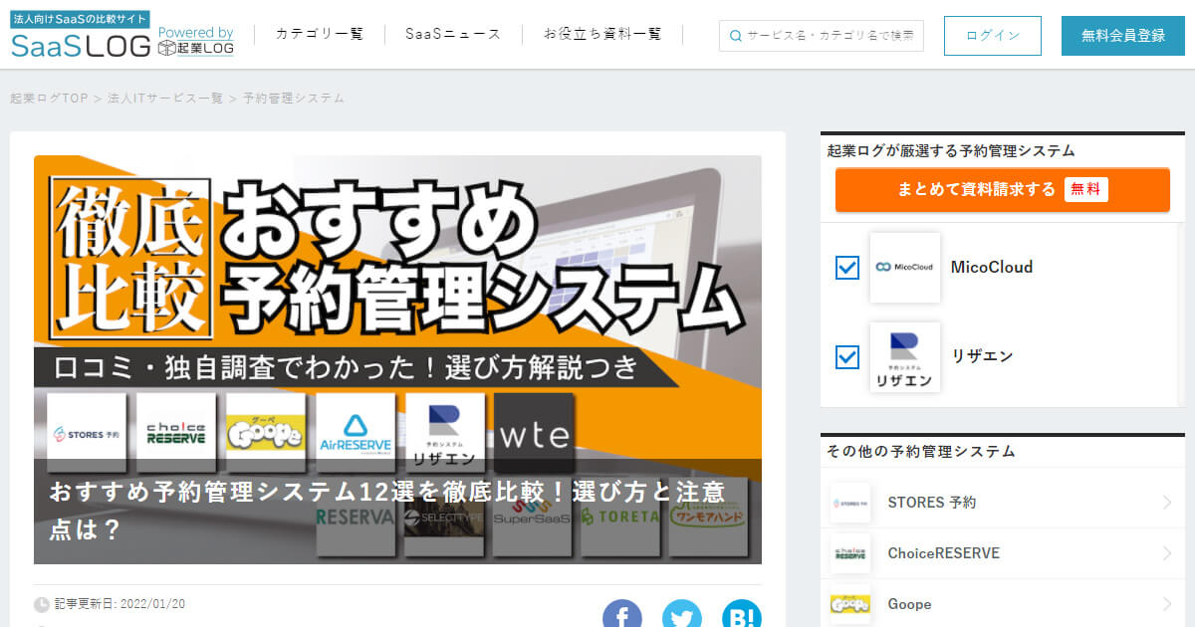Expand ChoiceRESERVE row chevron
1195x627 pixels.
click(x=1167, y=553)
